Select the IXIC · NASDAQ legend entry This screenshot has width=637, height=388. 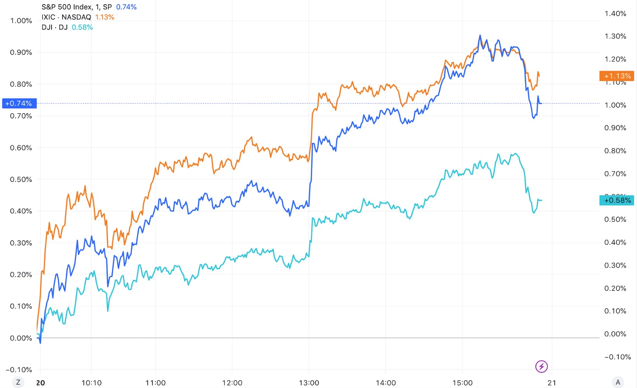click(x=66, y=17)
